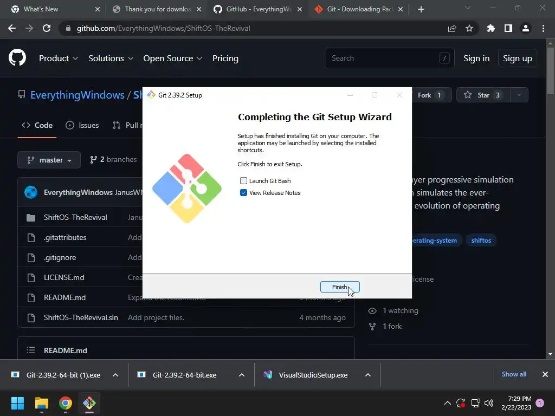This screenshot has width=555, height=416.
Task: Open Chrome profile avatar
Action: point(526,28)
